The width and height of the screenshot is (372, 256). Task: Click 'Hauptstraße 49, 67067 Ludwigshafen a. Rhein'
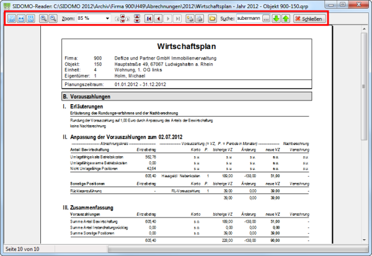tap(164, 64)
